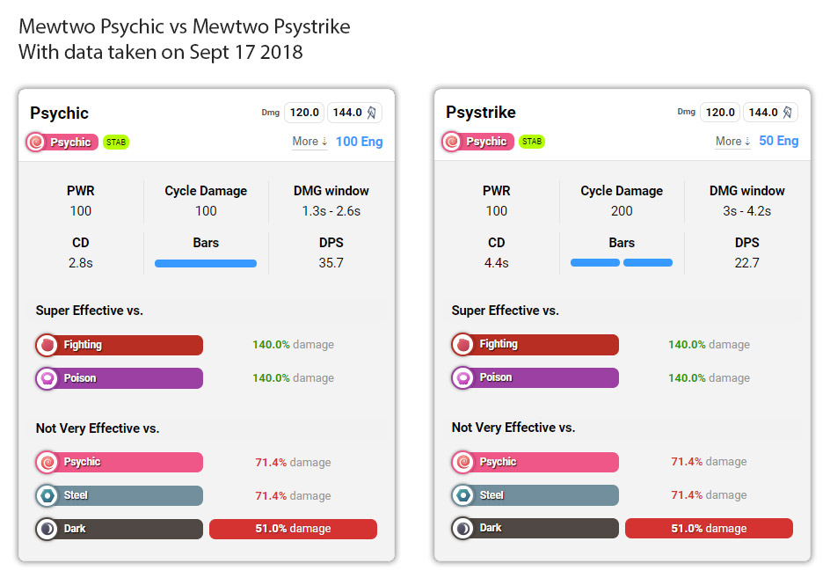This screenshot has height=578, width=830.
Task: Click the 100 Eng energy link
Action: pos(360,142)
